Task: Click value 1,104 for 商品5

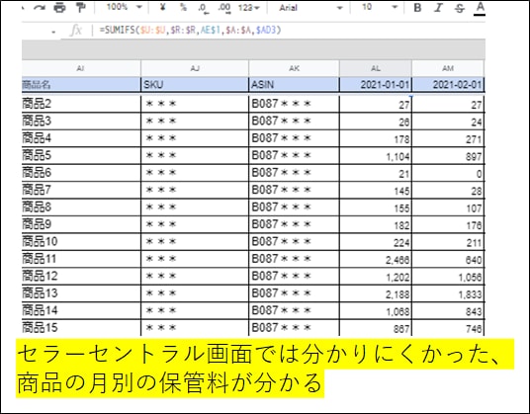Action: [x=376, y=155]
